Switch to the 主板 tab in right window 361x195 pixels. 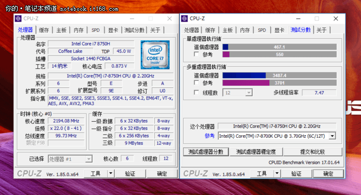coord(227,30)
